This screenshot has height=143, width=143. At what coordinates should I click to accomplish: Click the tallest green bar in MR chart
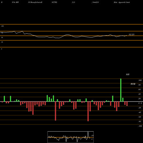(121, 90)
